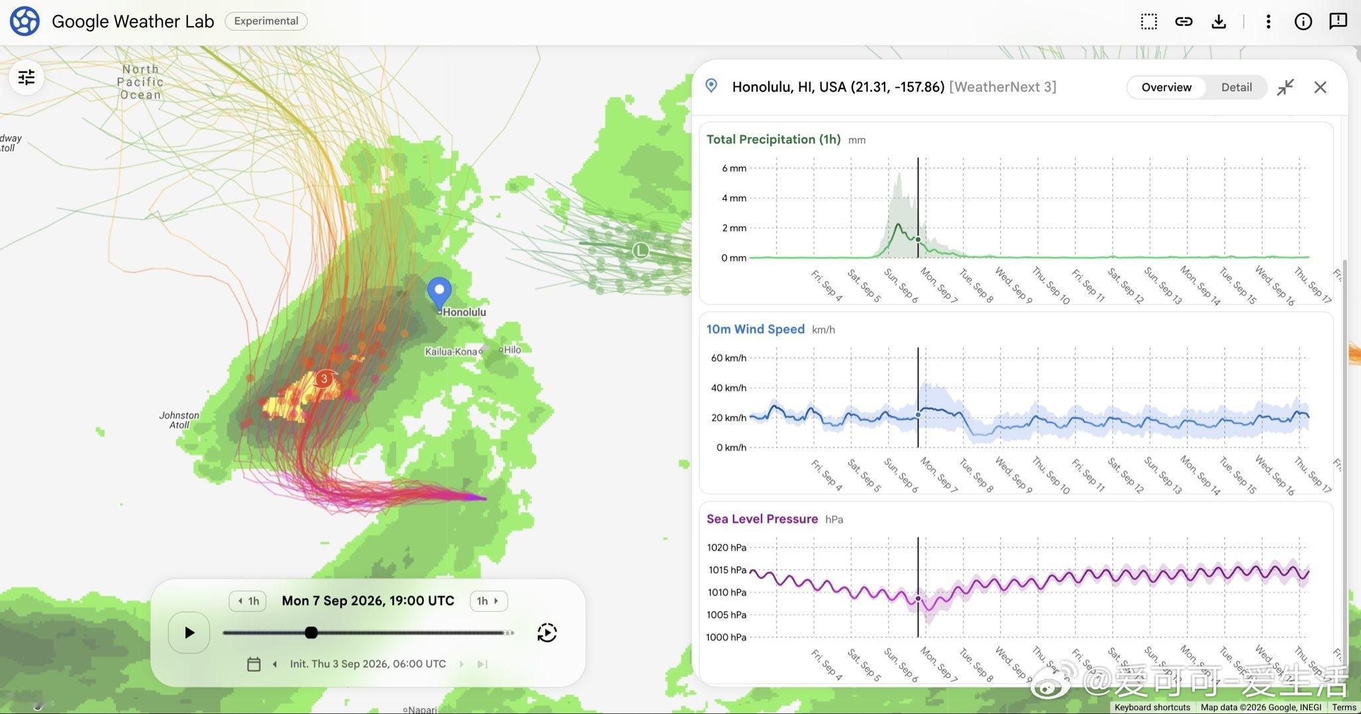Step back one hour in forecast time
Image resolution: width=1361 pixels, height=714 pixels.
click(x=248, y=601)
